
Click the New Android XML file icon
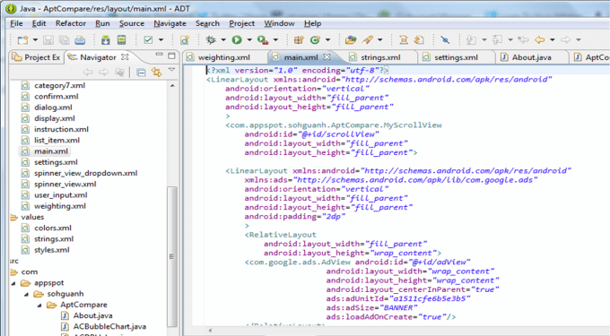185,40
